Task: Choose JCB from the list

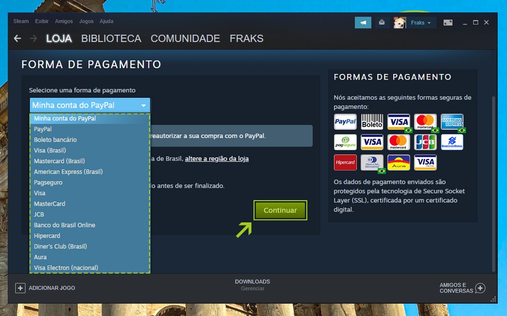Action: [90, 215]
